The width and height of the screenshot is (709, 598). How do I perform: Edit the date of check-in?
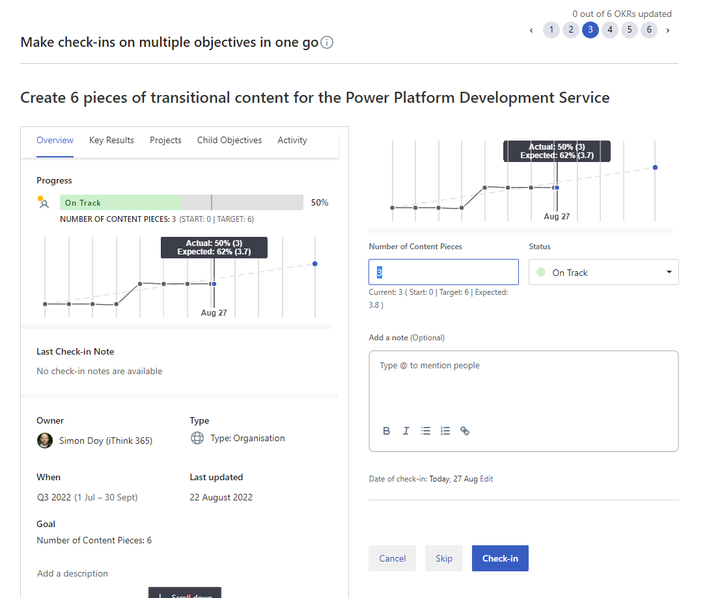pyautogui.click(x=486, y=479)
